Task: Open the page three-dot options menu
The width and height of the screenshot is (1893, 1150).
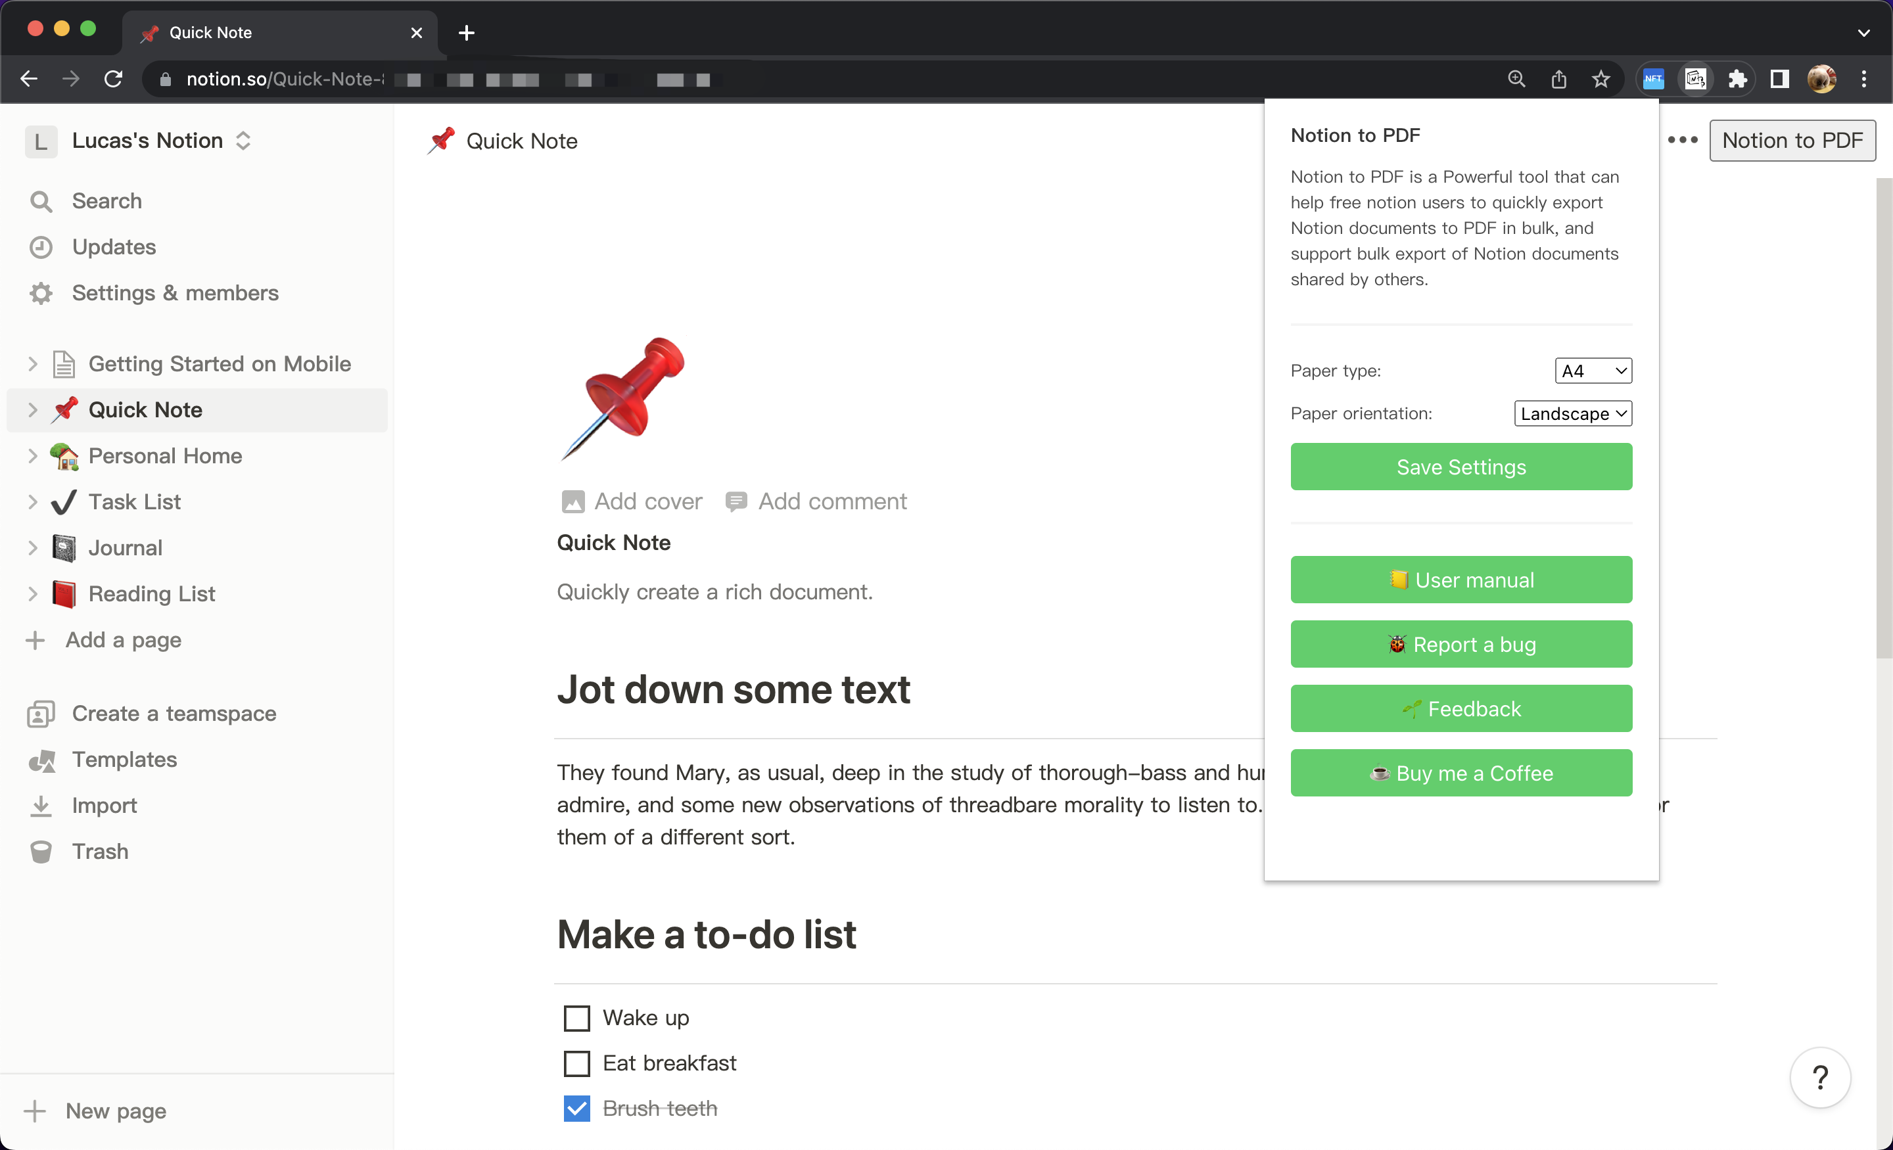Action: 1683,140
